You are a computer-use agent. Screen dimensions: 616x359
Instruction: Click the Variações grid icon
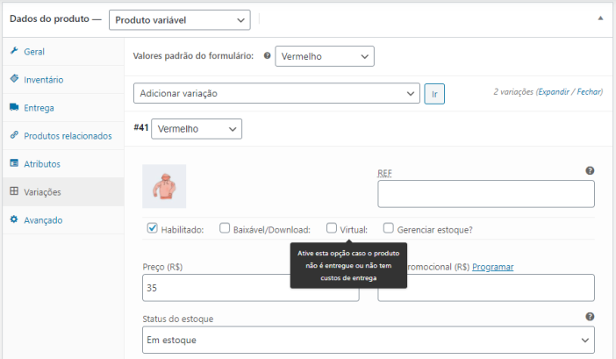(x=14, y=191)
